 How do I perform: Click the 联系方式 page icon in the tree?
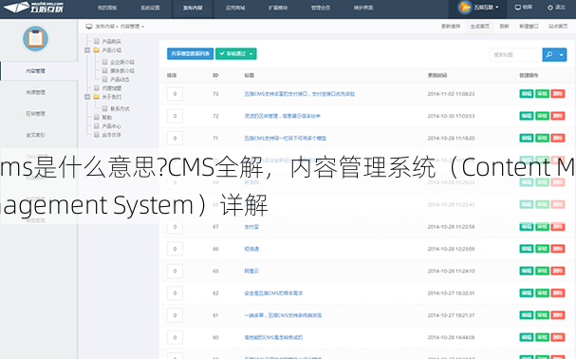coord(104,108)
